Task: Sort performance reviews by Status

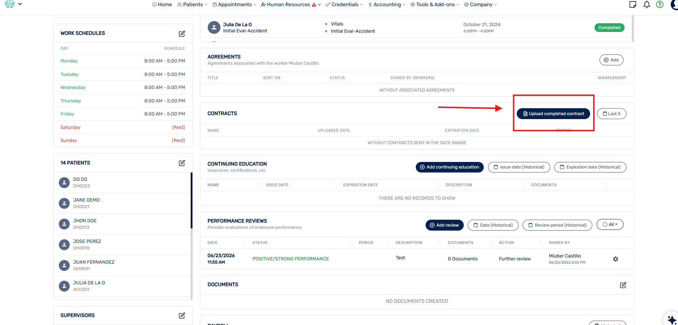Action: point(351,243)
